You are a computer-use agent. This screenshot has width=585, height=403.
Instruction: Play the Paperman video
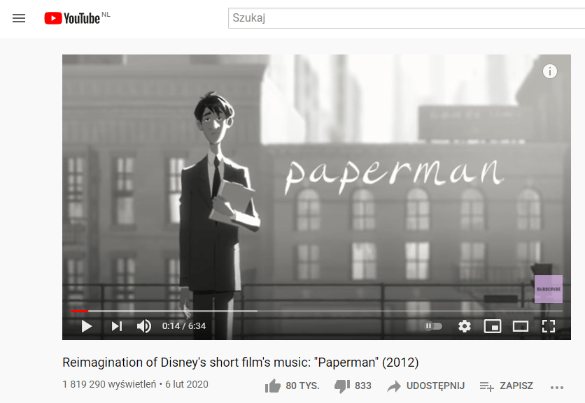coord(87,326)
